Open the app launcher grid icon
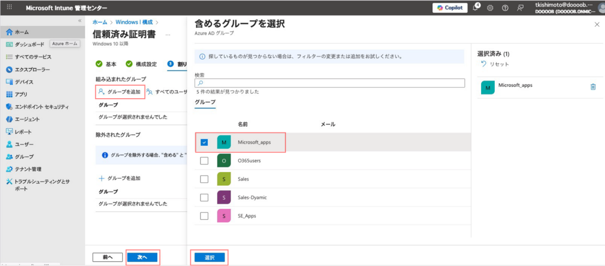 (x=9, y=8)
